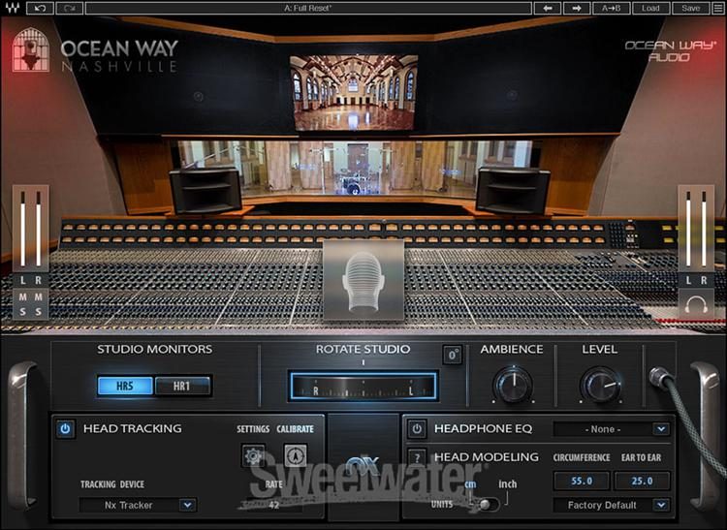Screen dimensions: 727x530
Task: Click the Rate value 42
Action: (274, 505)
